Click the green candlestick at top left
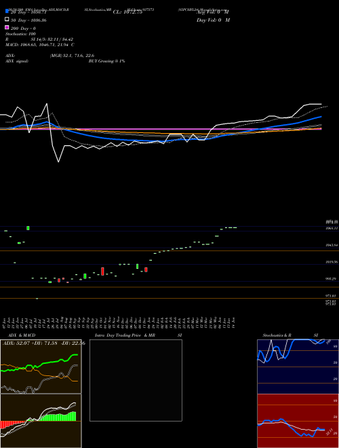Viewport: 339px width, 448px height. click(x=28, y=227)
